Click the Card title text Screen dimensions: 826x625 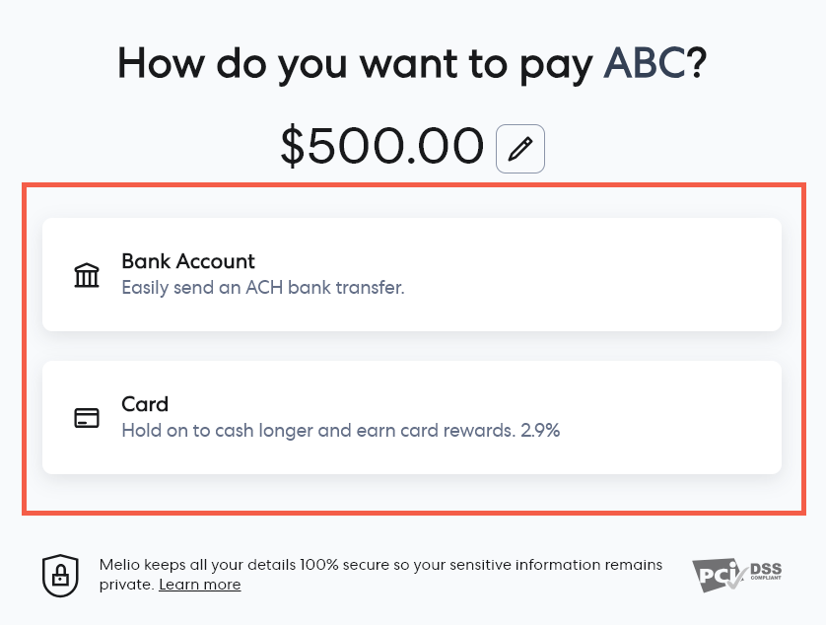coord(145,404)
